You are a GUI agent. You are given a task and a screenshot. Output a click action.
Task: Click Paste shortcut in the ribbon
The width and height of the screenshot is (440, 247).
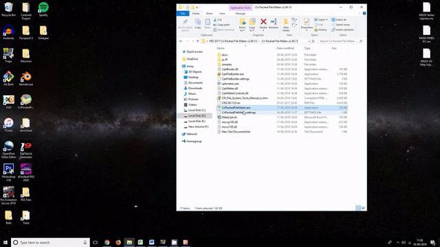223,30
